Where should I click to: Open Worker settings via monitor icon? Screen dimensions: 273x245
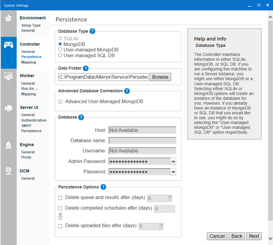8,76
